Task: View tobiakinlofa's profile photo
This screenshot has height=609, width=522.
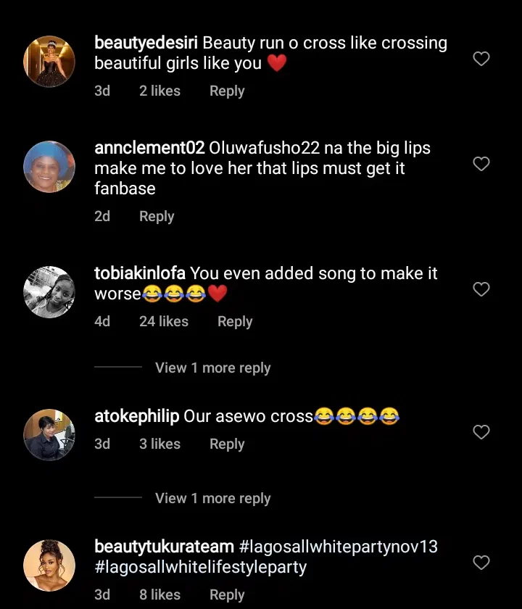Action: click(x=49, y=292)
